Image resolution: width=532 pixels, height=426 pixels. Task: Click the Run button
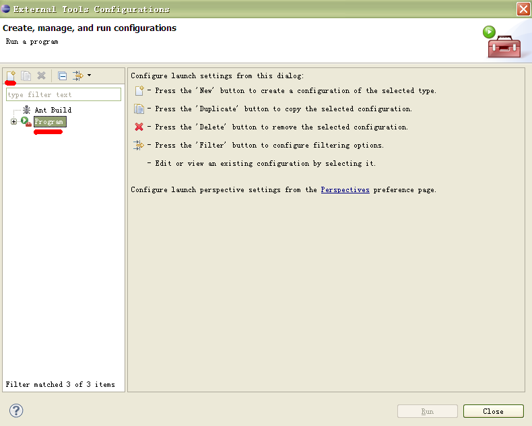coord(428,411)
